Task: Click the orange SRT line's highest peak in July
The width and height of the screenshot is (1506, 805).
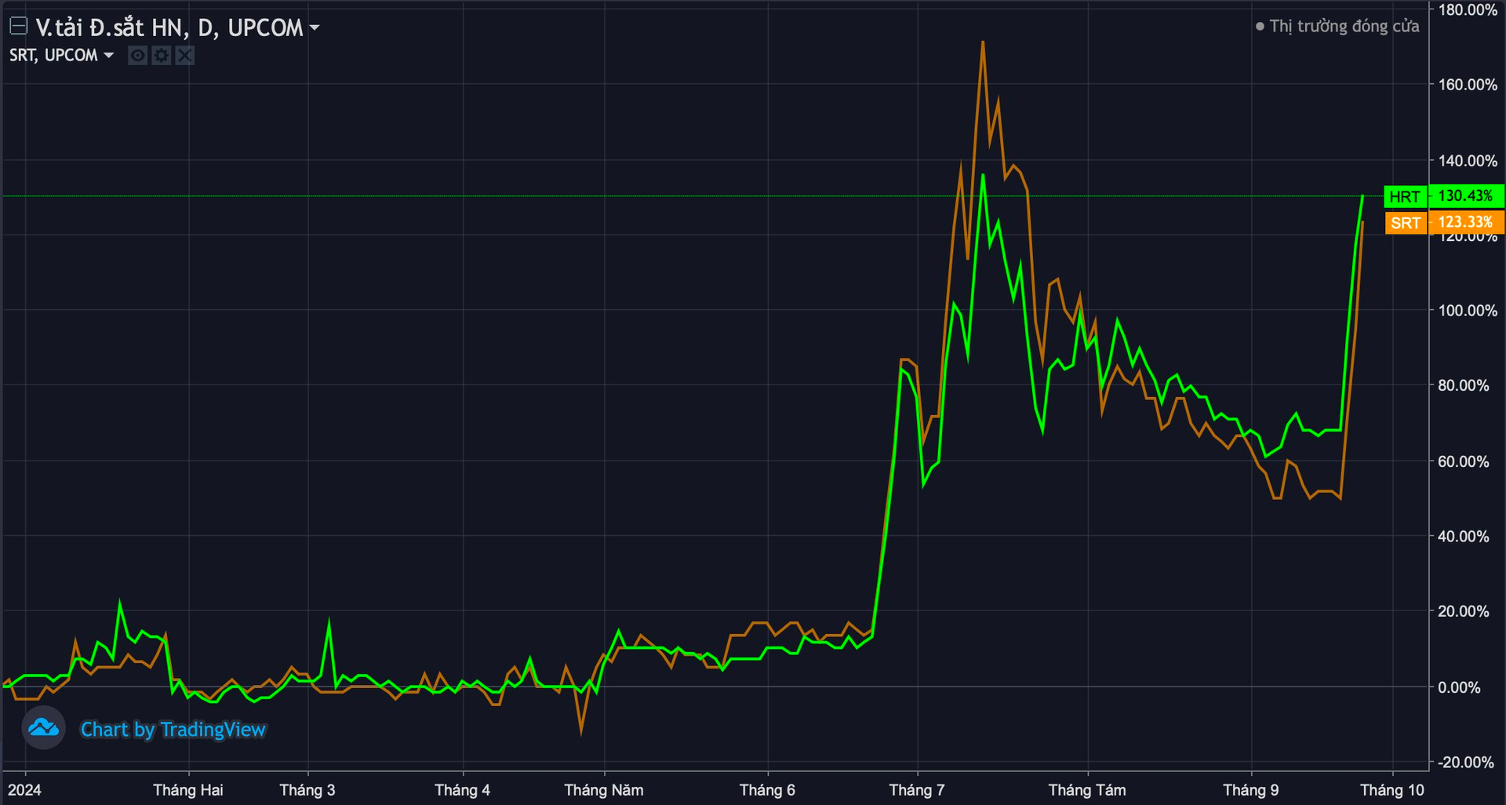Action: pyautogui.click(x=983, y=42)
